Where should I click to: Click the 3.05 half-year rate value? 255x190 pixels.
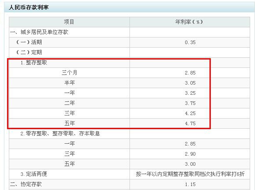190,83
